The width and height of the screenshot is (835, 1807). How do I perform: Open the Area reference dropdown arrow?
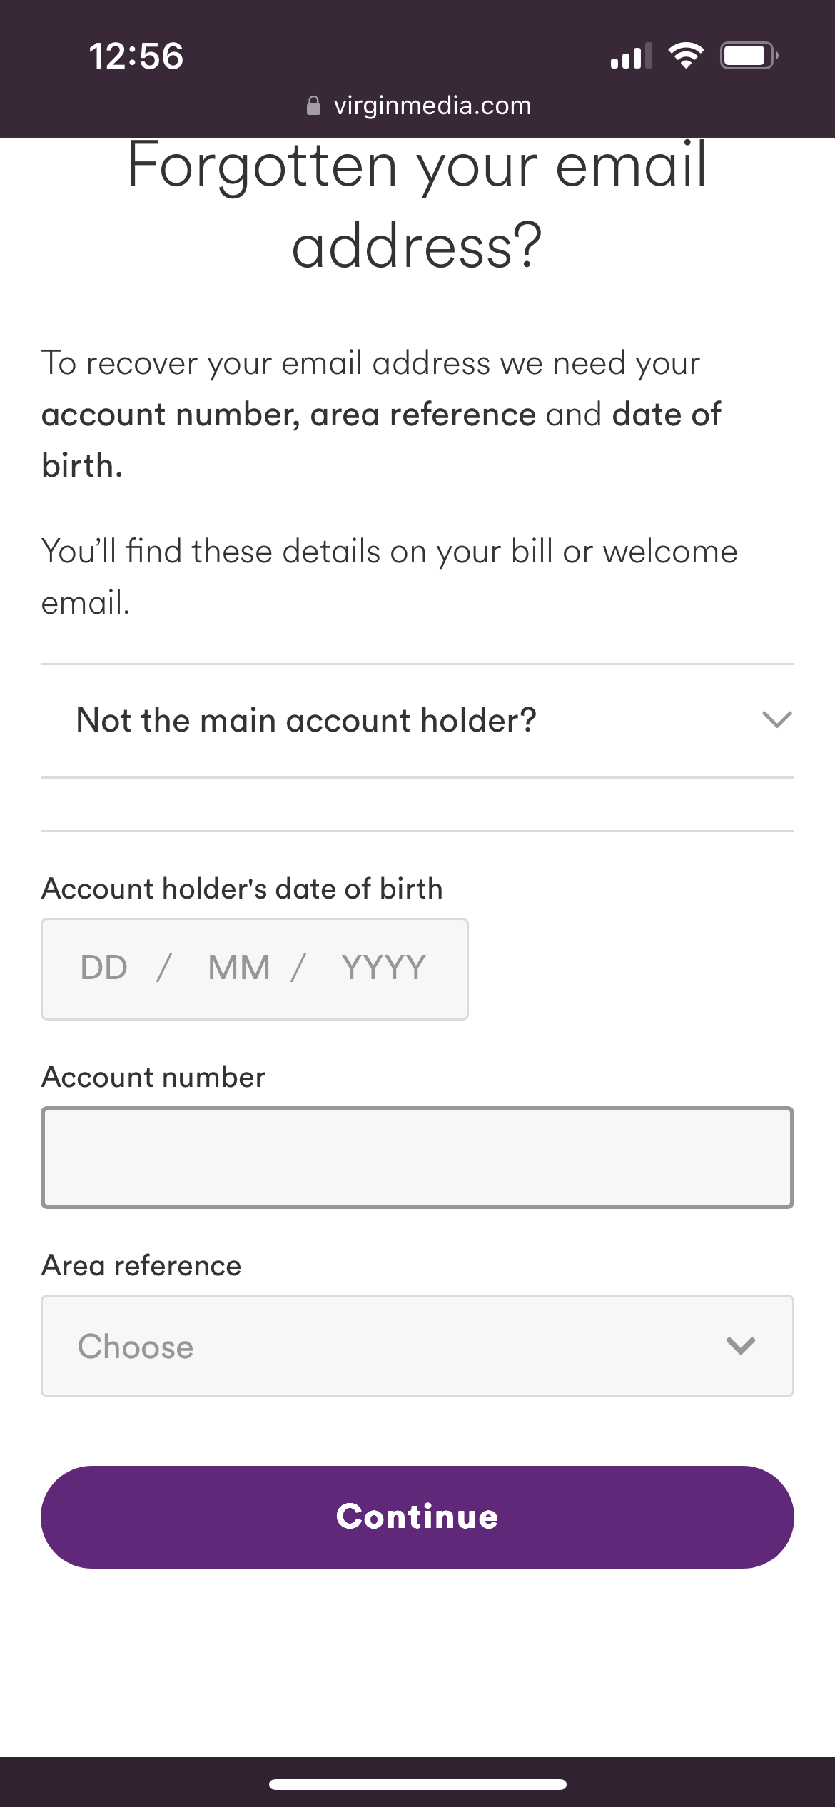(741, 1346)
